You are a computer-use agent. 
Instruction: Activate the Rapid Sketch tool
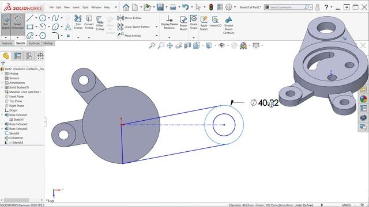click(204, 23)
